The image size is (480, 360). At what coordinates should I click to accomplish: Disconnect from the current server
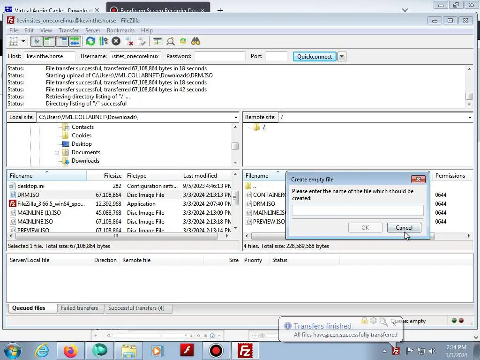pos(129,41)
